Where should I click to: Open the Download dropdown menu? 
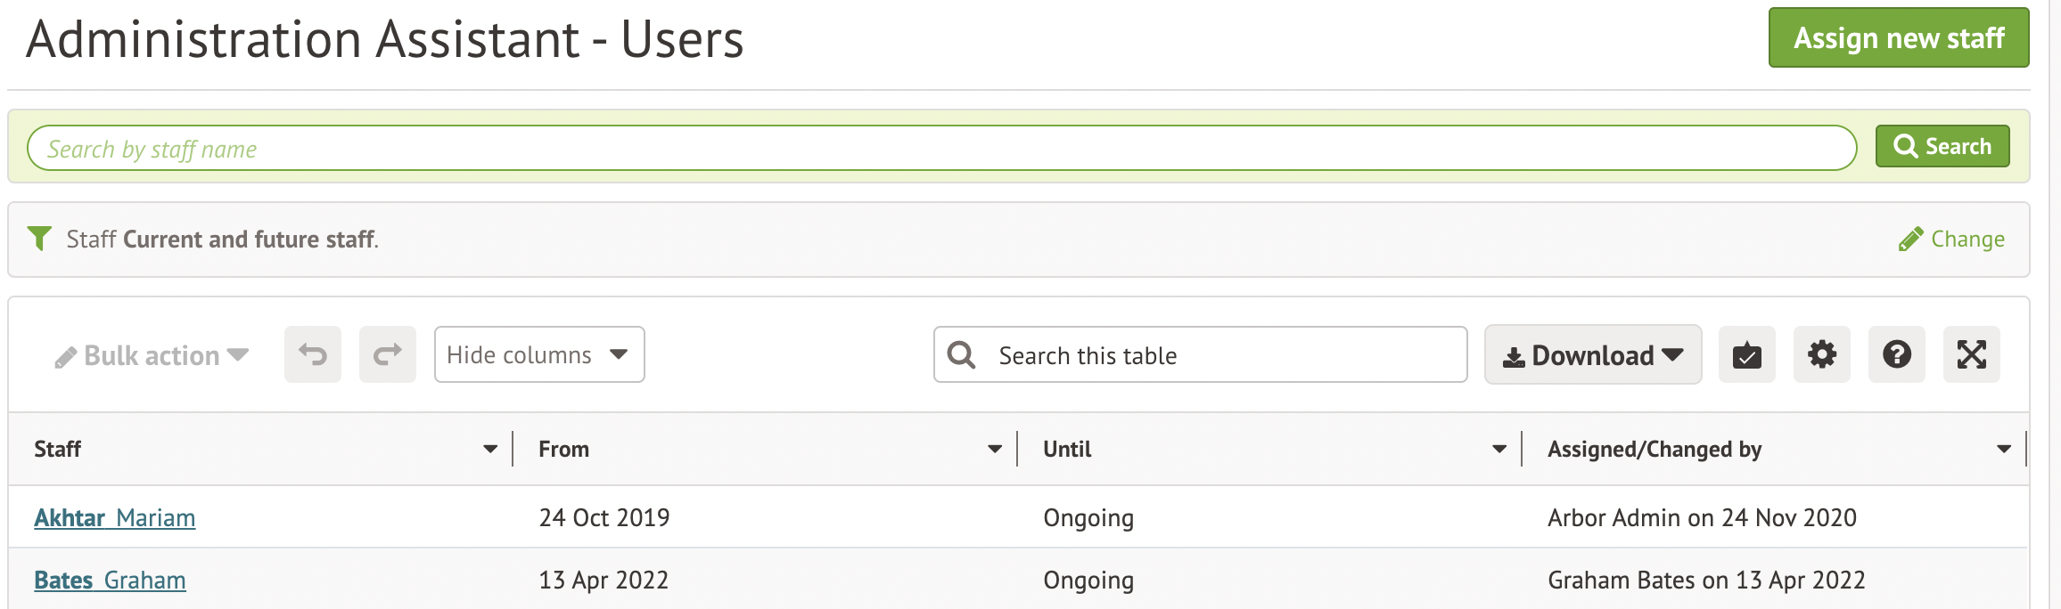coord(1592,354)
